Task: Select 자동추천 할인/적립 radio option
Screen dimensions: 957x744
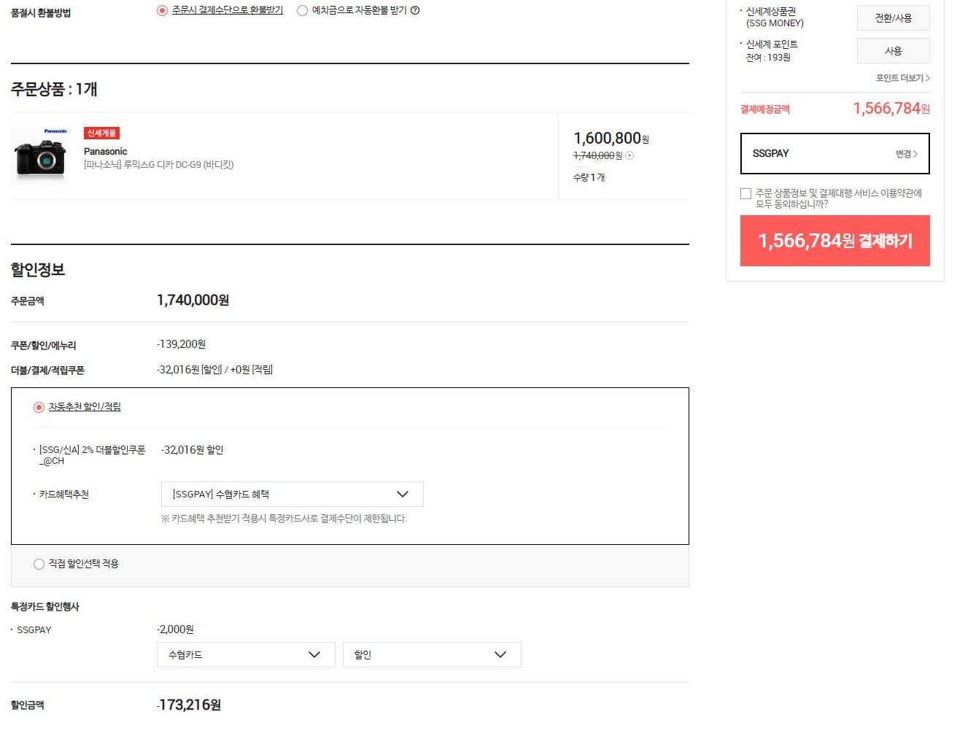Action: pyautogui.click(x=39, y=407)
